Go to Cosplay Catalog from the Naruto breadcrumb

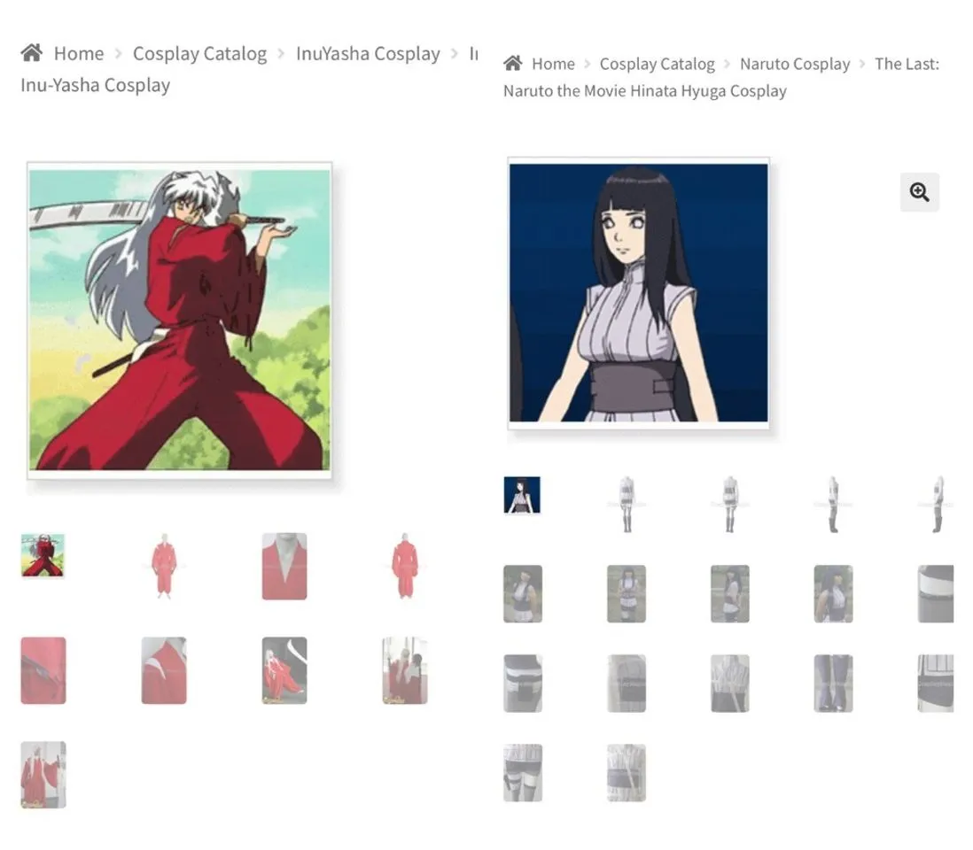[x=658, y=65]
